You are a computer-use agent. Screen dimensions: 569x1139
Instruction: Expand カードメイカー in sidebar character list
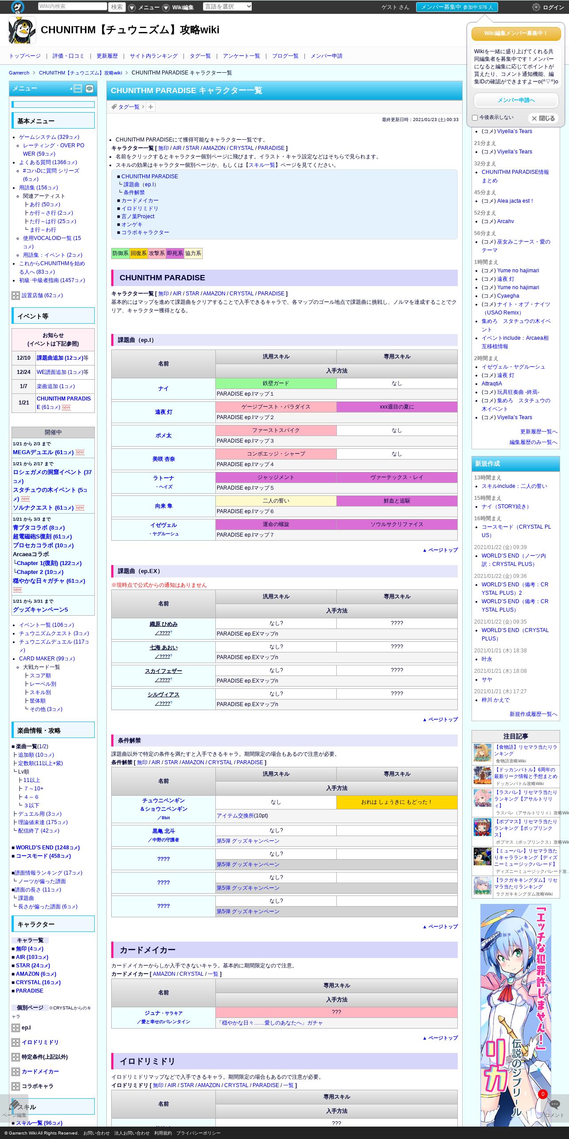point(16,1072)
